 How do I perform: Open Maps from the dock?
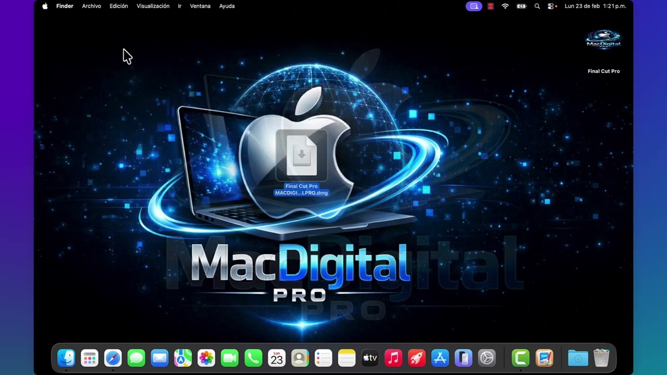coord(183,358)
